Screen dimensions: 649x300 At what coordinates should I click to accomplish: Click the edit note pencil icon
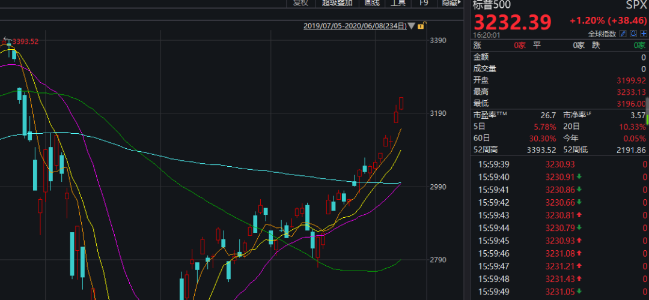point(623,34)
